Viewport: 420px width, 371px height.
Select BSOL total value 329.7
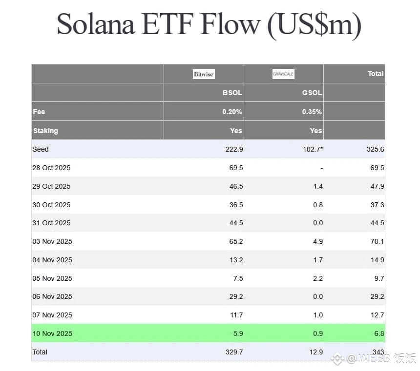(233, 352)
